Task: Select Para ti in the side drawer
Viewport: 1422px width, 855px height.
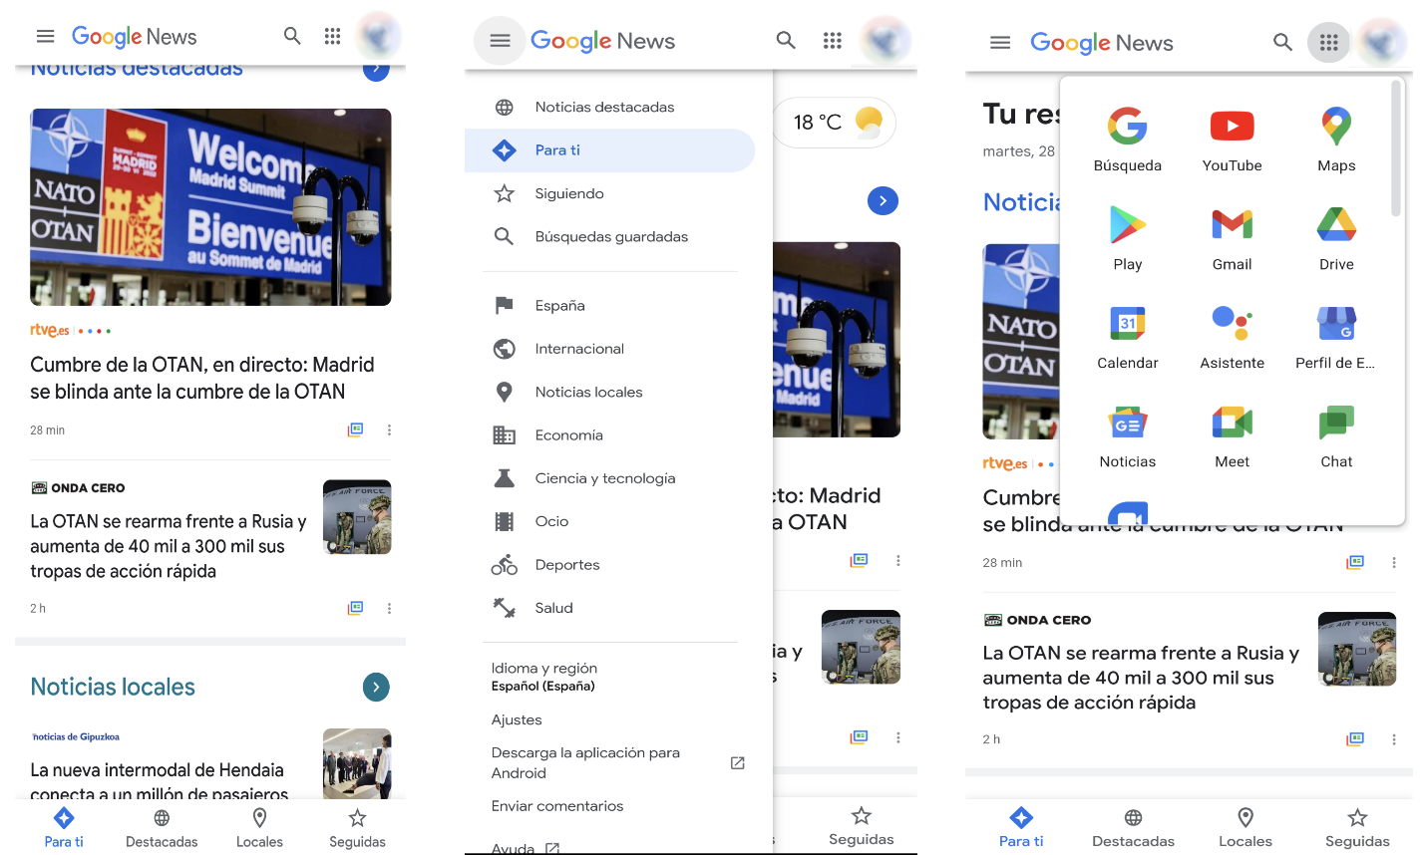Action: (x=609, y=150)
